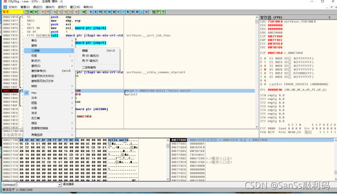The height and width of the screenshot is (194, 337).
Task: Click the restart program (rewind) toolbar icon
Action: point(31,12)
